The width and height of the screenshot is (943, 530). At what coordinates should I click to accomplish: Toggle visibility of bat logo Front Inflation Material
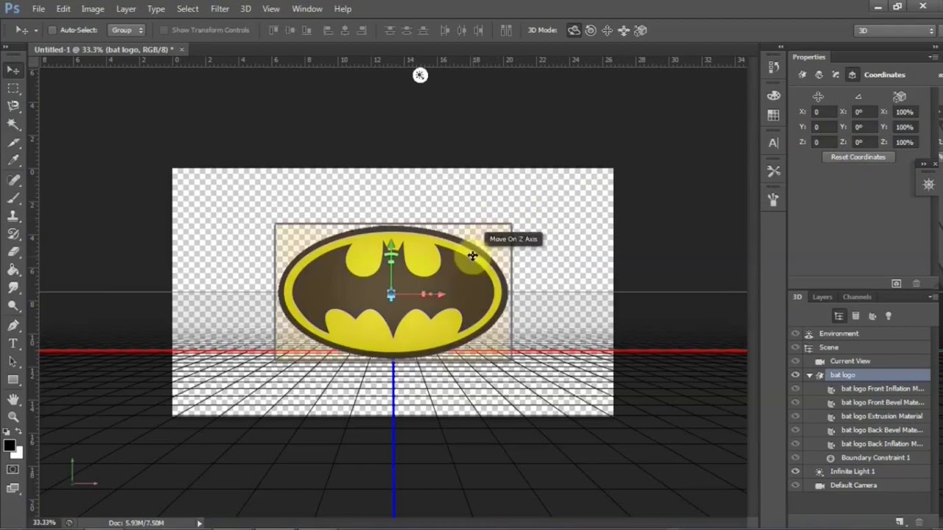[795, 389]
